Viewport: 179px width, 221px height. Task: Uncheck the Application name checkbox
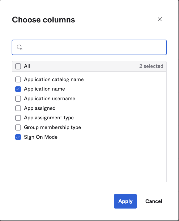coord(18,89)
